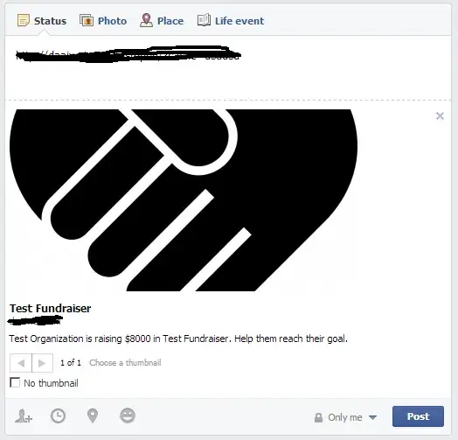Screen dimensions: 458x440
Task: Click the add location pin icon
Action: coord(93,416)
